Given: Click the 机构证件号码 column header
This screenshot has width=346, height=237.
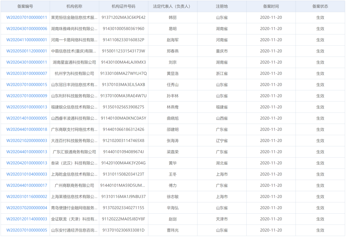Looking at the screenshot, I should (x=124, y=6).
